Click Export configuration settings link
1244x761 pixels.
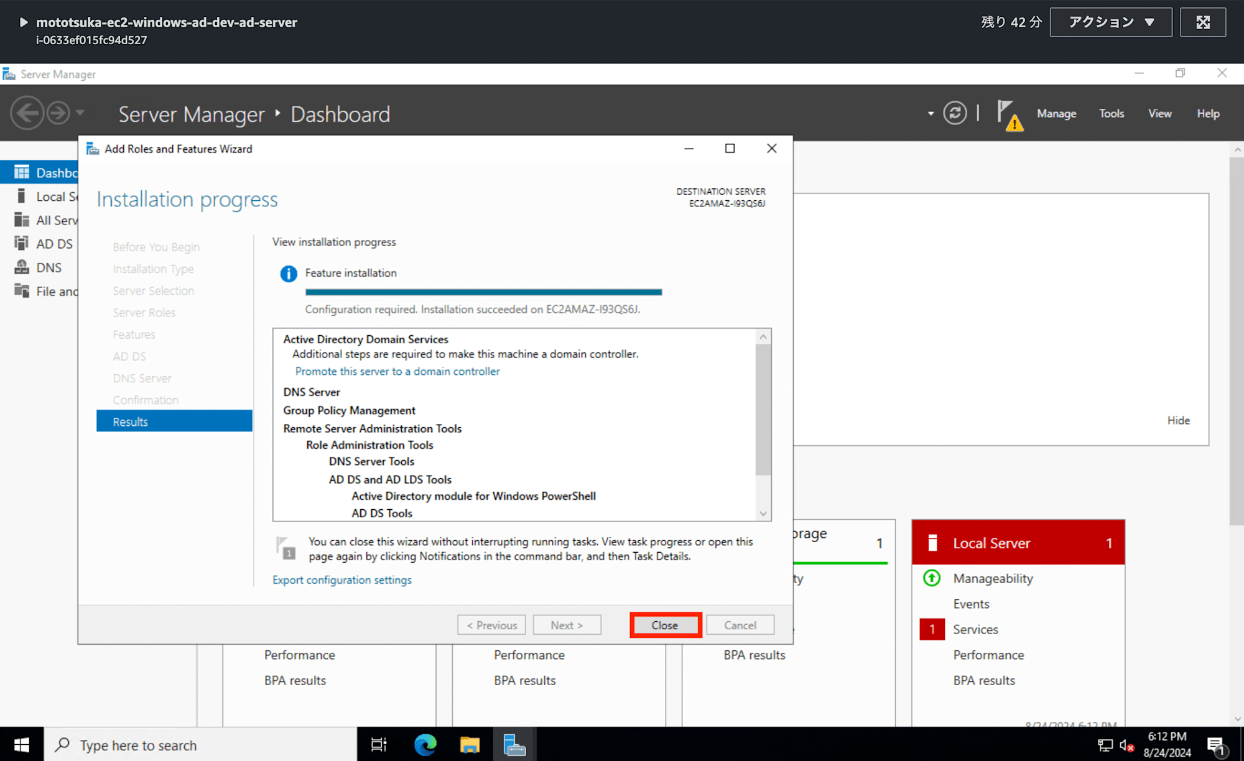click(342, 579)
